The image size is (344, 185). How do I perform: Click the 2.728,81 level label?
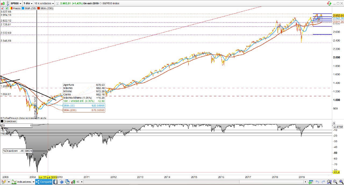(x=6, y=24)
